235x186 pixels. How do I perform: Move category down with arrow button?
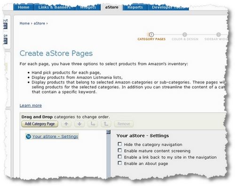(x=79, y=124)
